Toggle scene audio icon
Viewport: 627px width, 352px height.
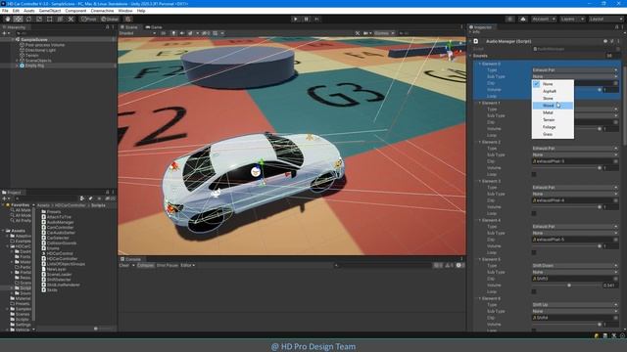click(x=181, y=33)
